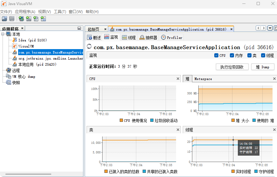The width and height of the screenshot is (277, 177).
Task: Click the Add JMX Connection toolbar icon
Action: pos(28,19)
